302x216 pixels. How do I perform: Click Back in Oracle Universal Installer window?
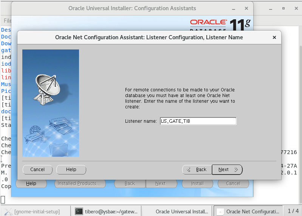tap(130, 184)
